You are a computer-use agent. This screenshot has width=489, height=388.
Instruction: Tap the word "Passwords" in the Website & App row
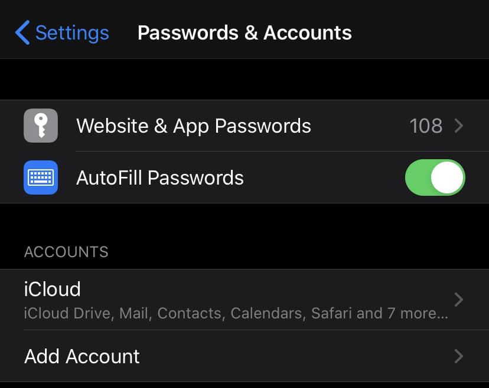click(x=263, y=126)
